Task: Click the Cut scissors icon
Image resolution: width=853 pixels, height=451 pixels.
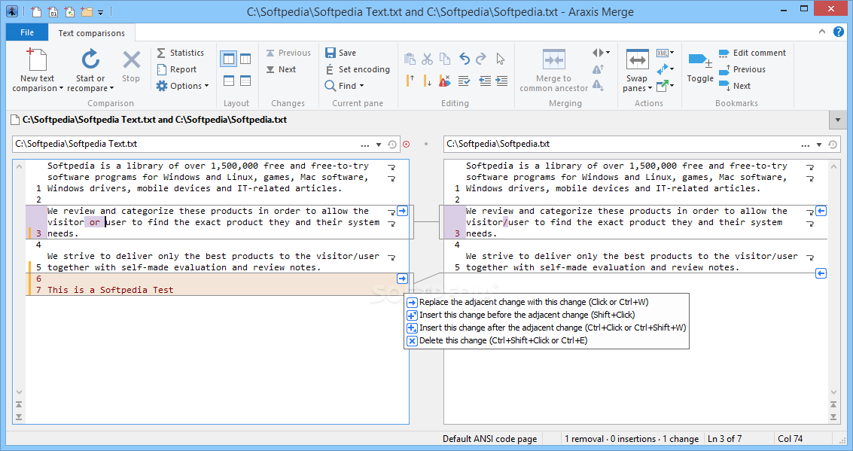Action: pyautogui.click(x=428, y=59)
